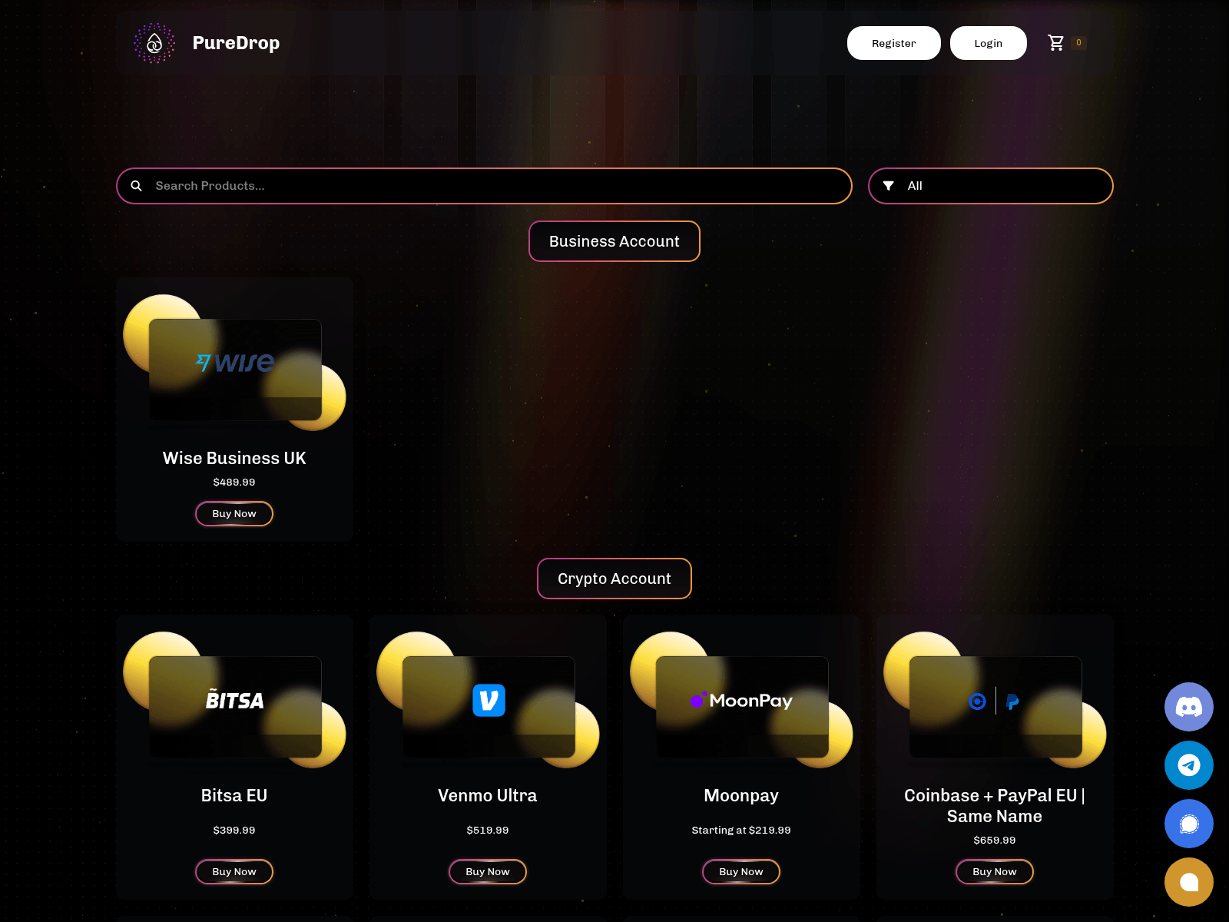Click the Register button
Viewport: 1229px width, 922px height.
[x=893, y=43]
